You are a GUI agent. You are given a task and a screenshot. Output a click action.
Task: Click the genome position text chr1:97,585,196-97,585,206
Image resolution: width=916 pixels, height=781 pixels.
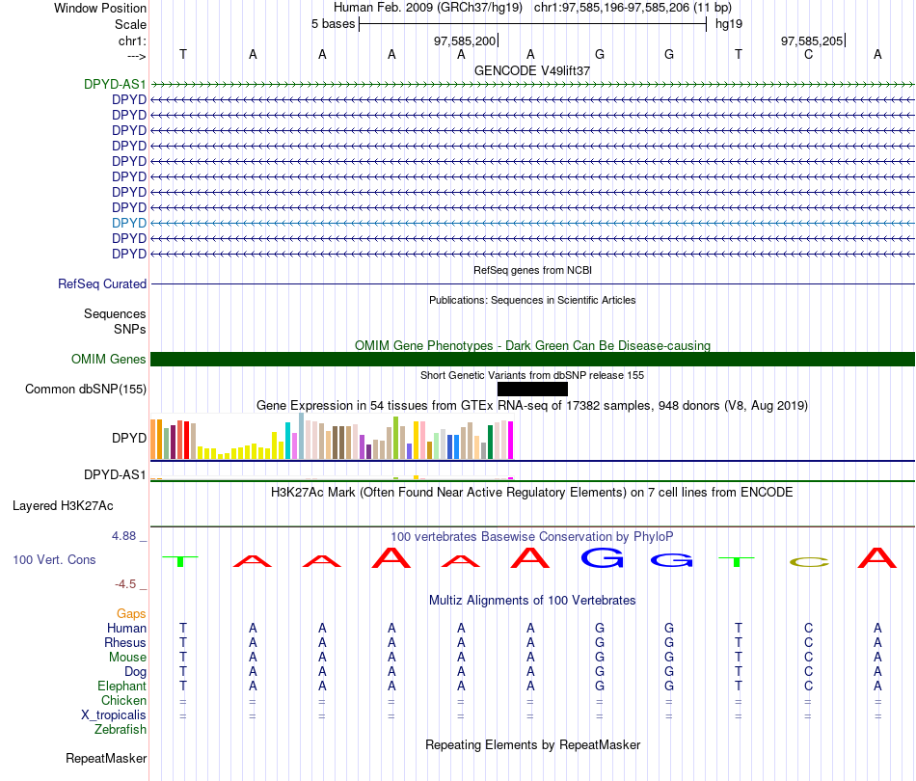pyautogui.click(x=611, y=8)
